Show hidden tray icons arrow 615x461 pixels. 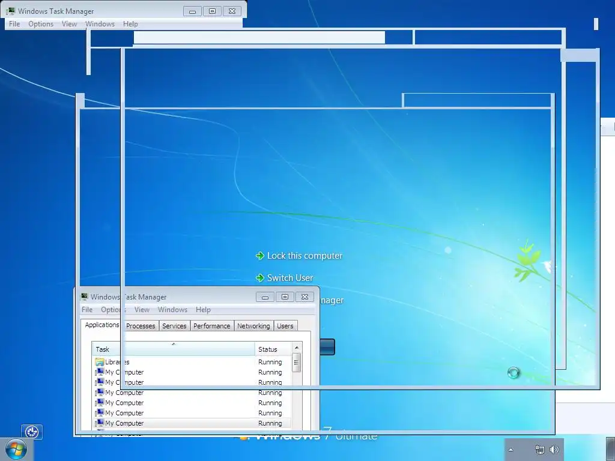pos(510,450)
